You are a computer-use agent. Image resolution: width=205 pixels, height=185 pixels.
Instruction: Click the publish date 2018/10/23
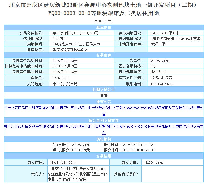(104, 21)
